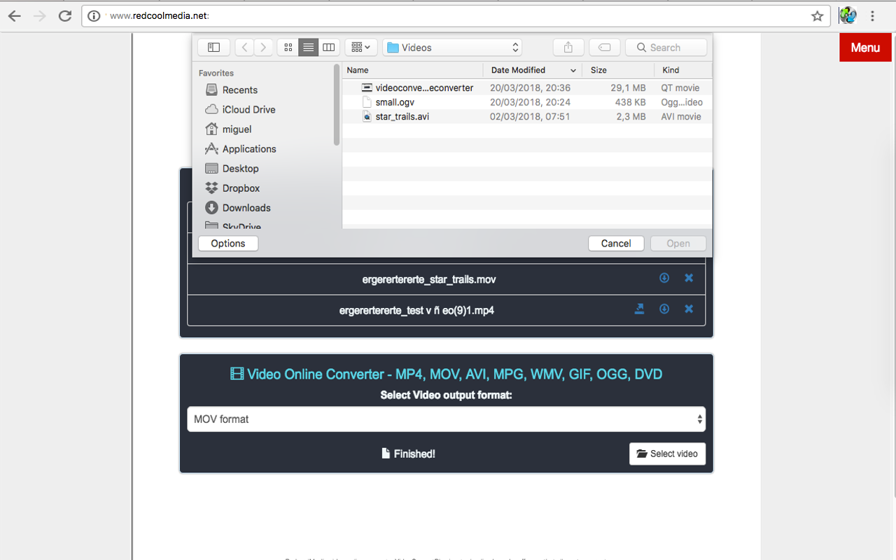This screenshot has height=560, width=896.
Task: Reload the current browser page
Action: pos(65,15)
